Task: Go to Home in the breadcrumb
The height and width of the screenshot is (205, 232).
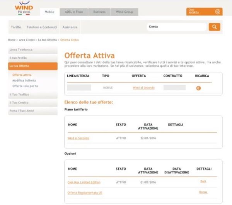Action: pos(12,40)
